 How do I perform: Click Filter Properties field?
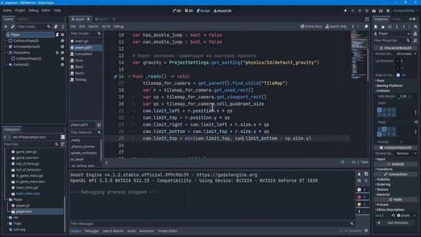point(392,40)
